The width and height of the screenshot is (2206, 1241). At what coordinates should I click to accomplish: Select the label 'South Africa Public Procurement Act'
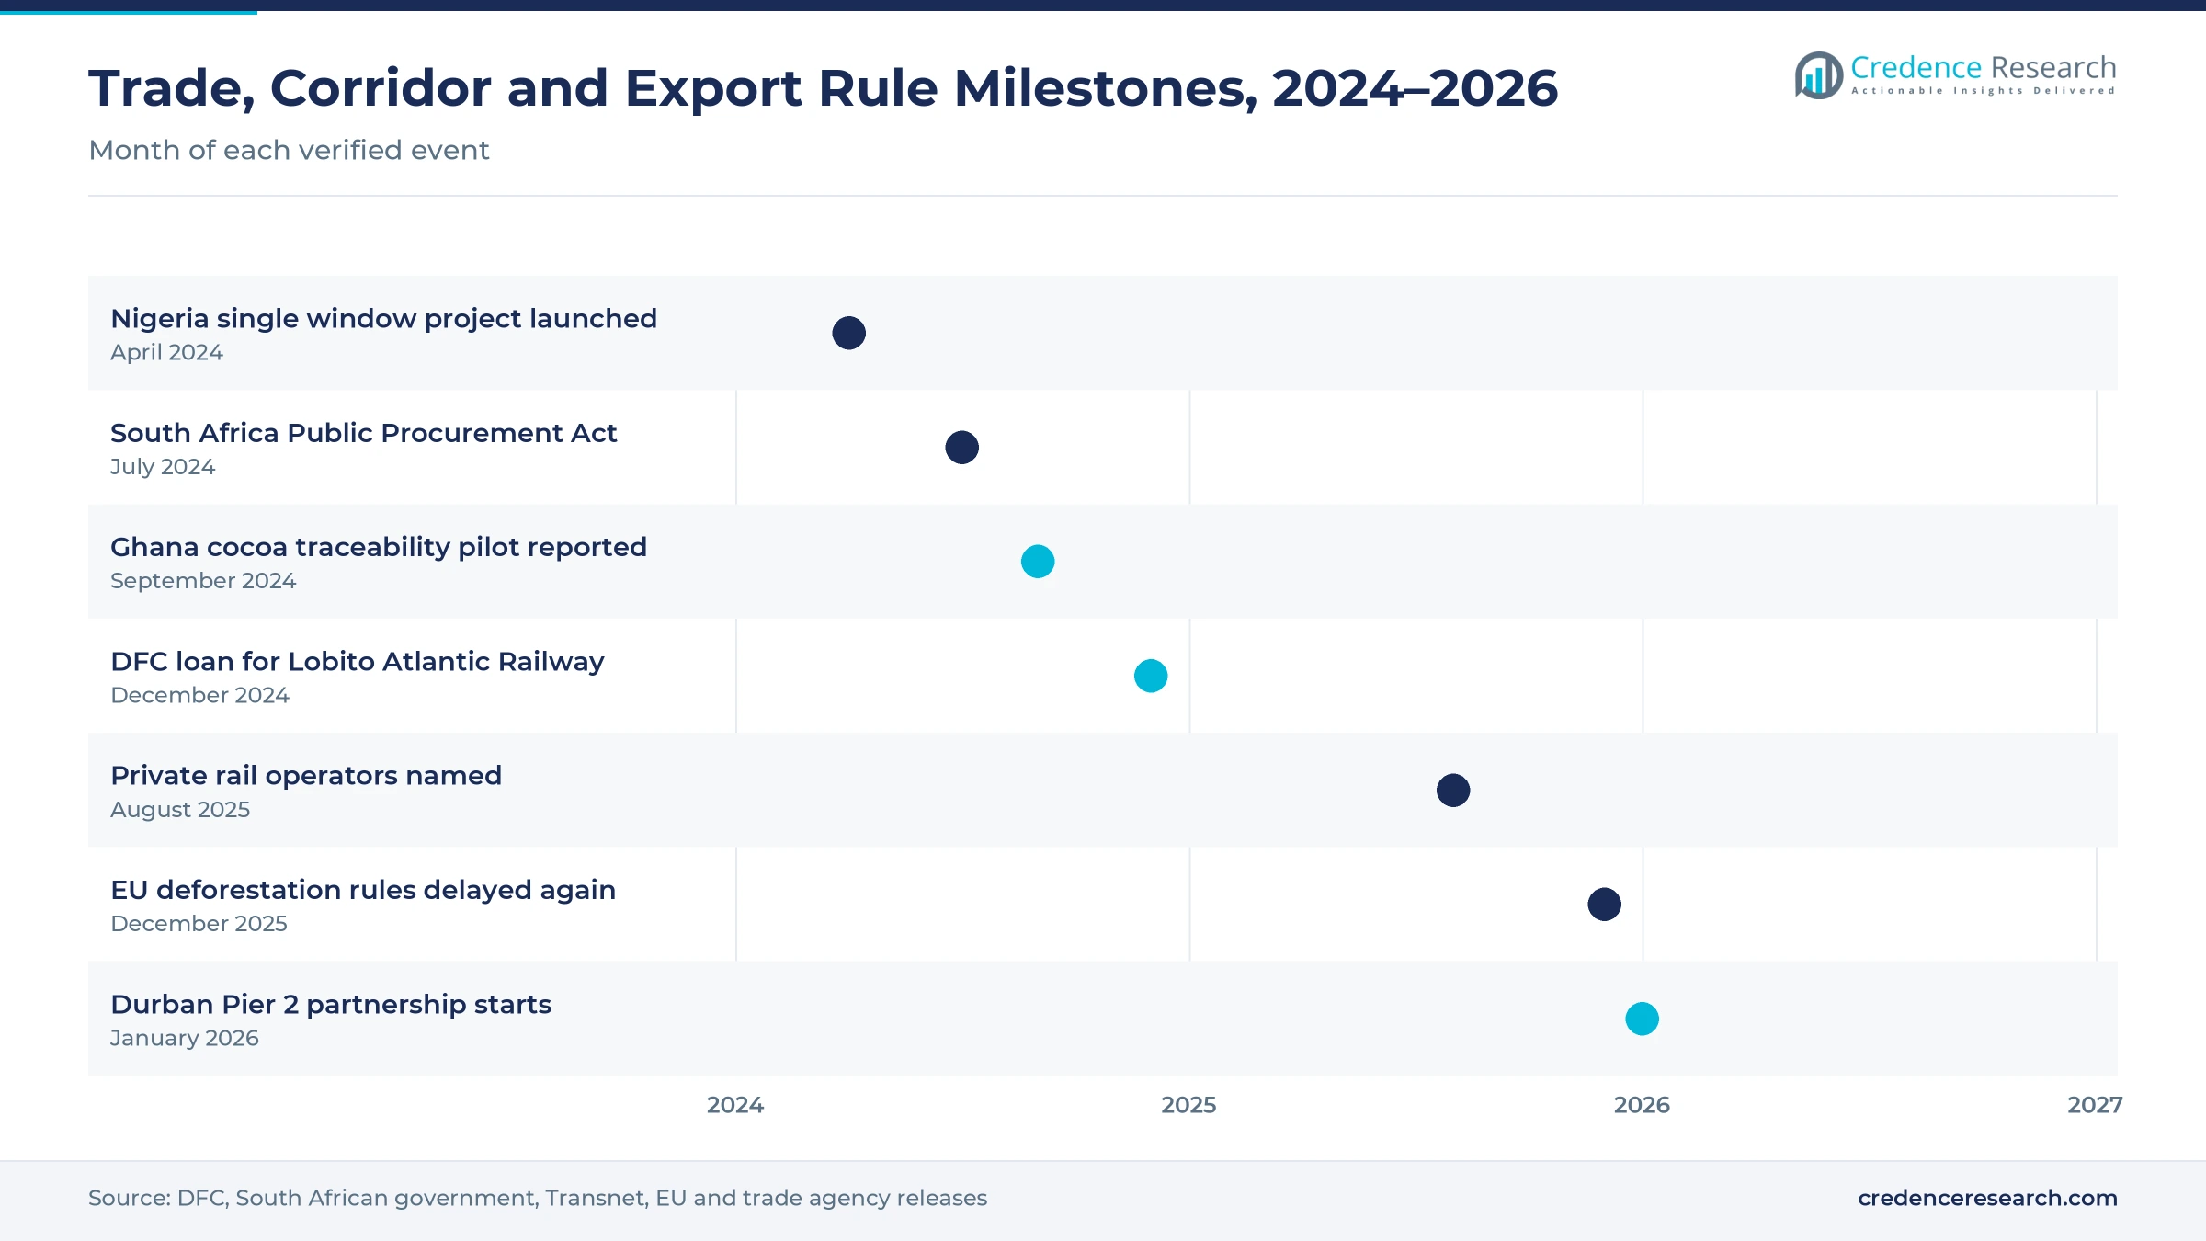click(x=363, y=433)
